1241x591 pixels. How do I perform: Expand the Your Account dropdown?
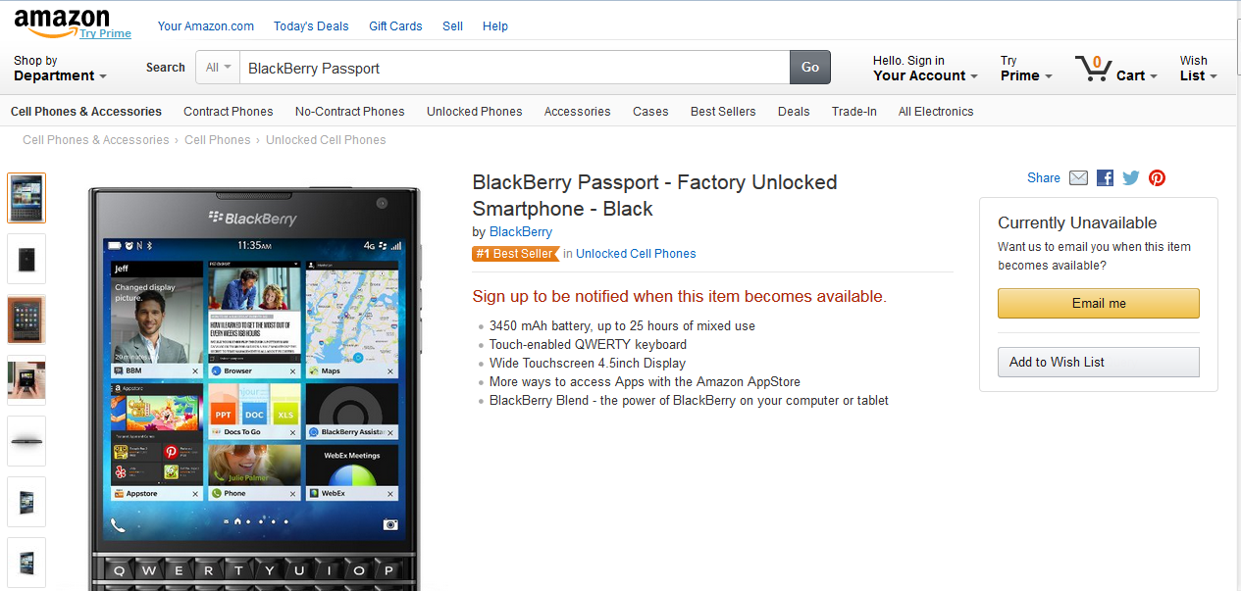925,69
